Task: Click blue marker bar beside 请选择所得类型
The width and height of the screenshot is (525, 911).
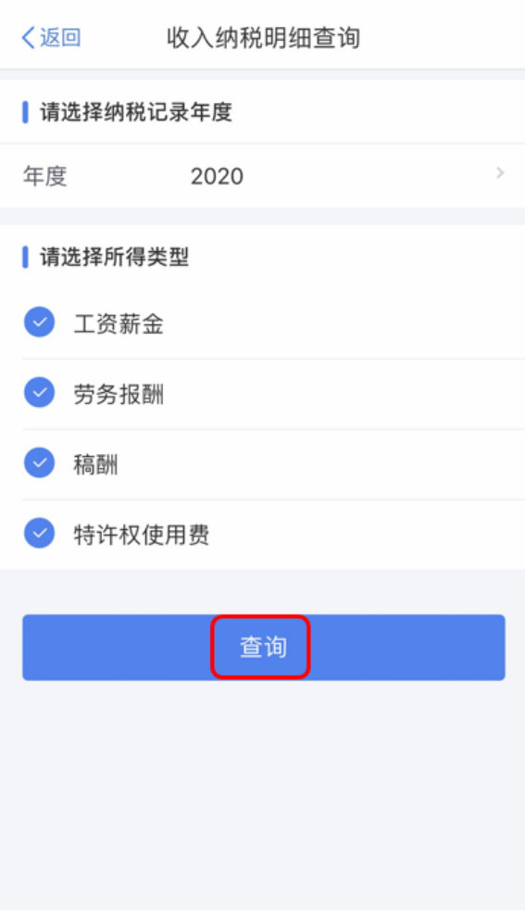Action: [x=25, y=257]
